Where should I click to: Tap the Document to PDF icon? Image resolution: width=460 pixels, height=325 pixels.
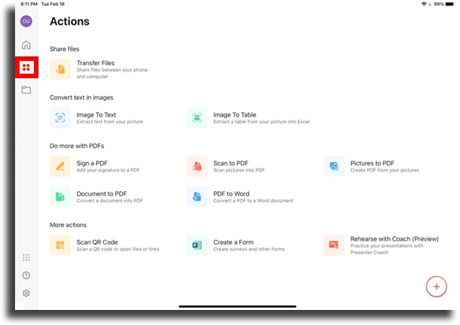coord(60,197)
